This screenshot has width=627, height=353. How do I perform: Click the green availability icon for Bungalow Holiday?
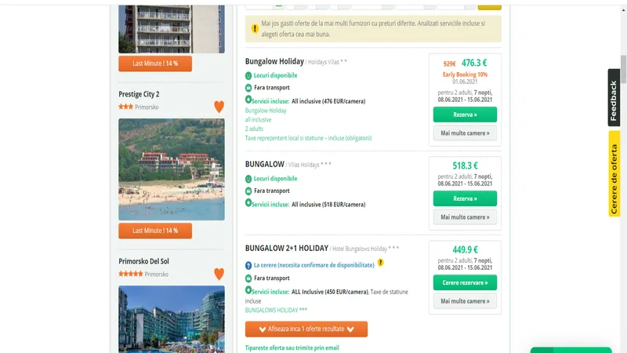pyautogui.click(x=248, y=75)
